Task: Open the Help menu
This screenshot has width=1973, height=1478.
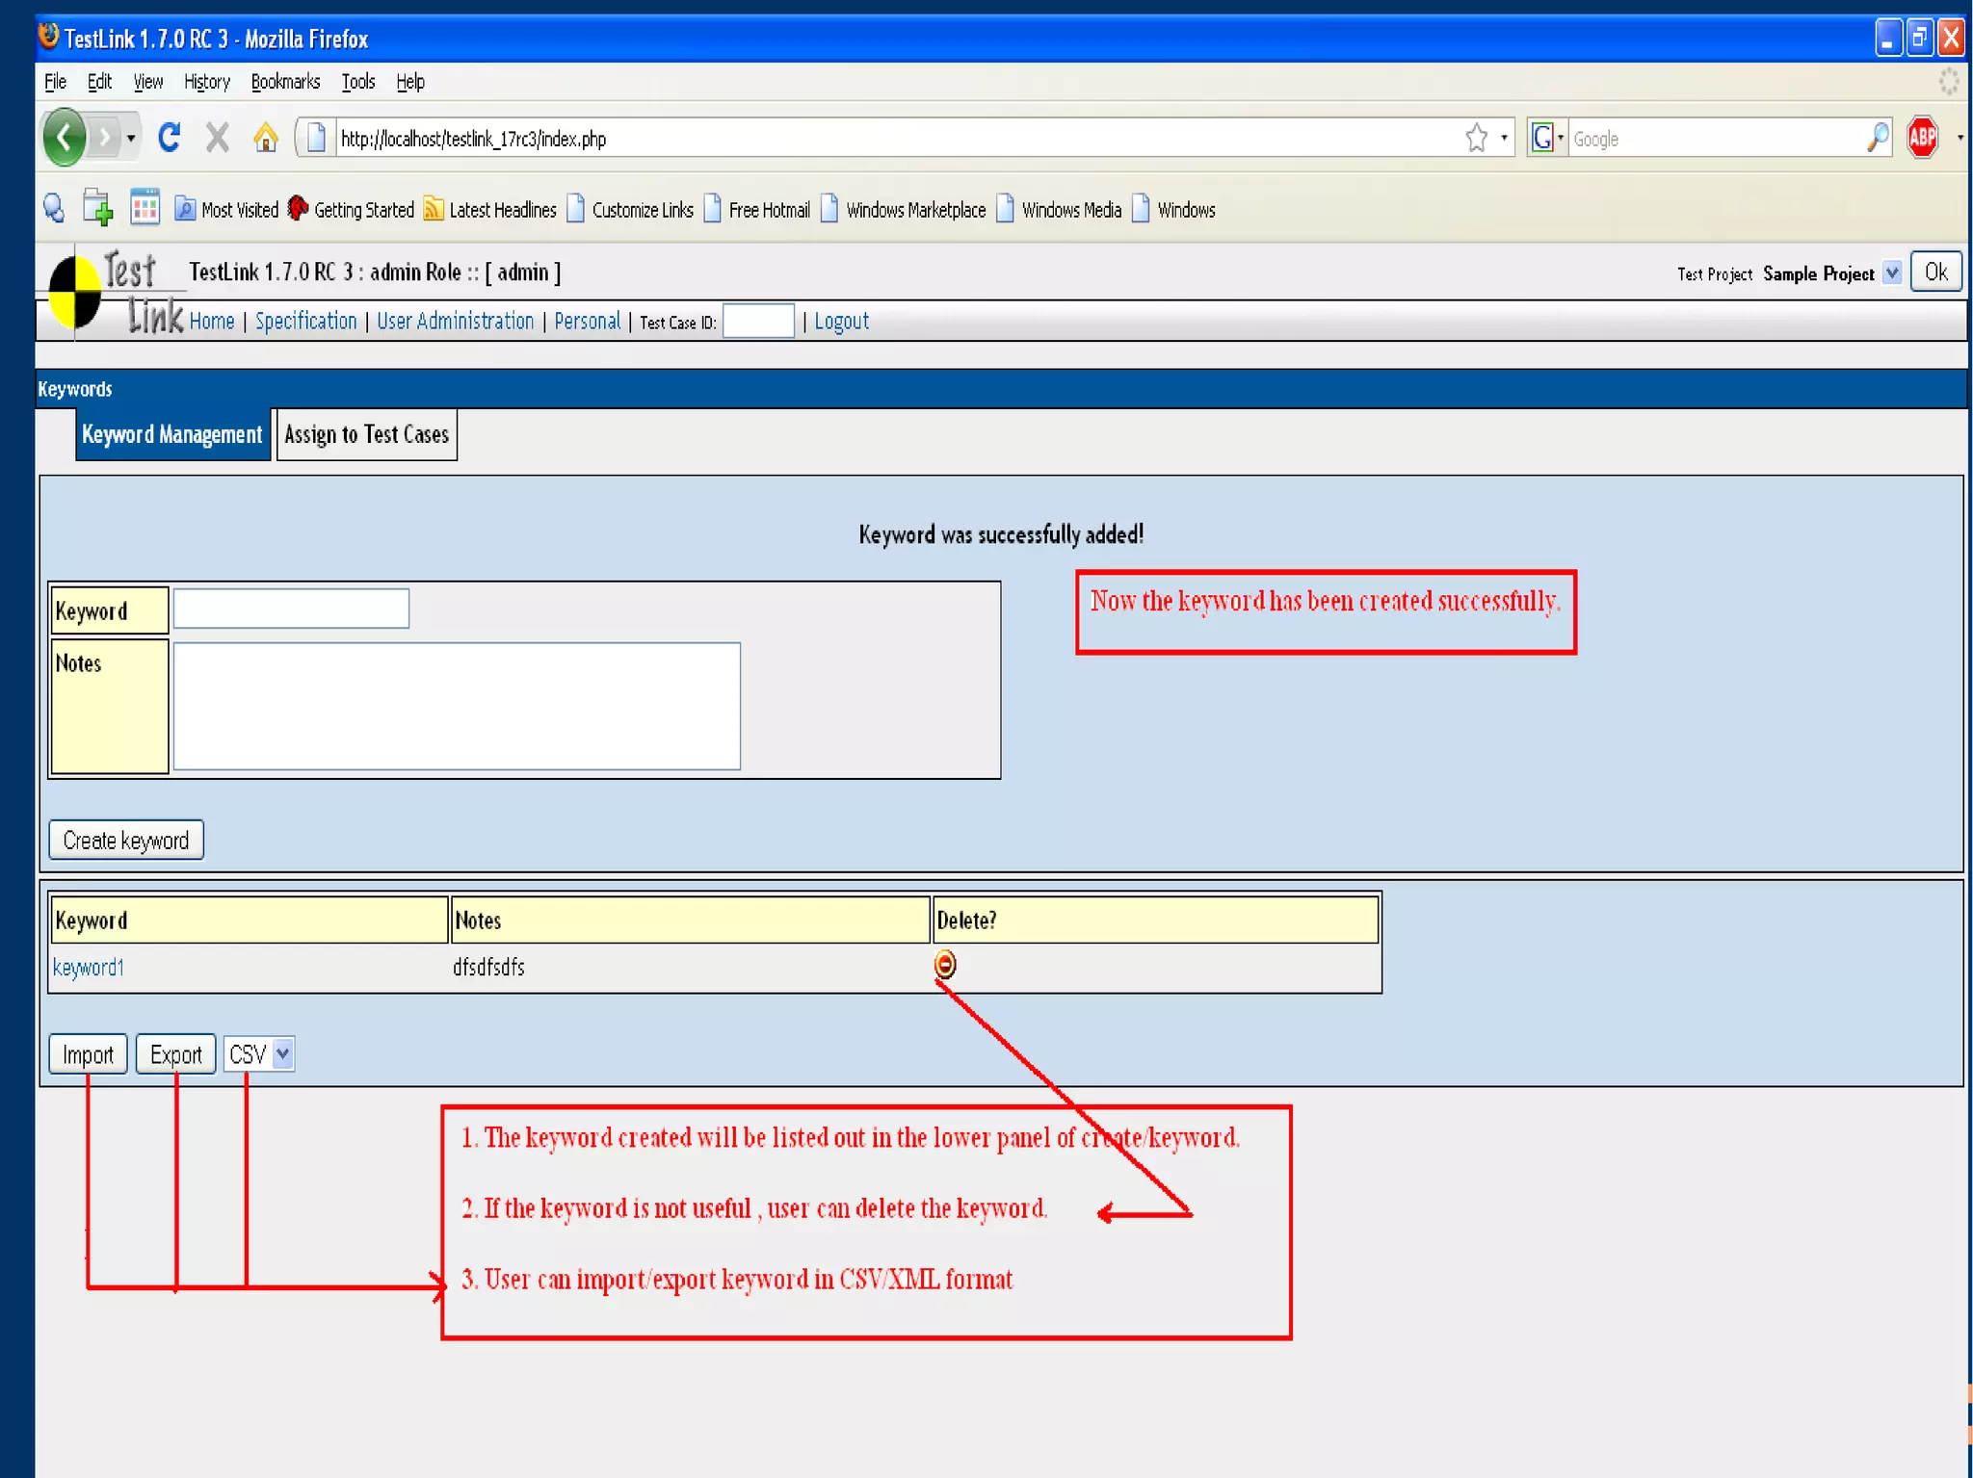Action: point(410,82)
